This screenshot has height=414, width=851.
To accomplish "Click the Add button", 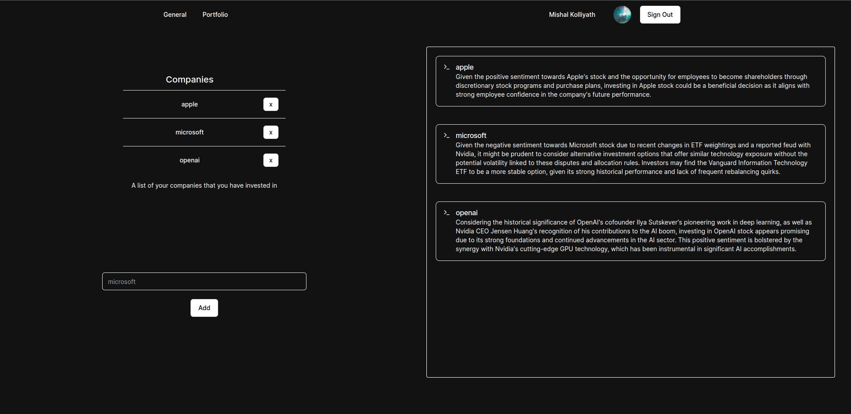I will pos(204,308).
